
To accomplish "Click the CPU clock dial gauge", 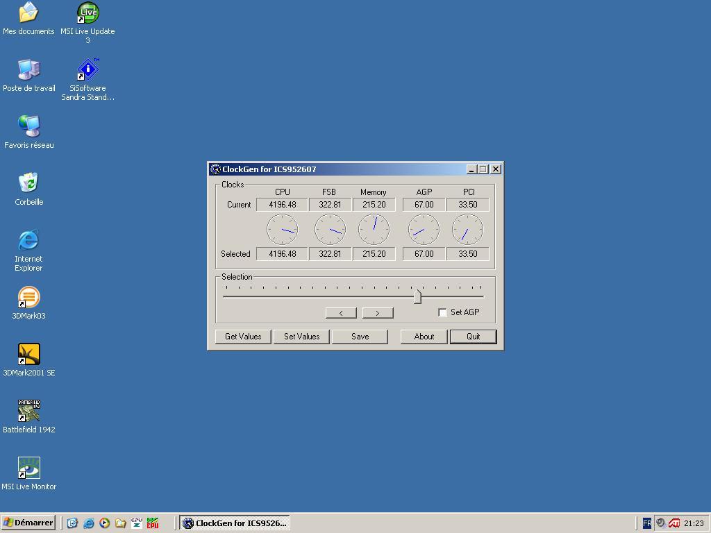I will (283, 229).
